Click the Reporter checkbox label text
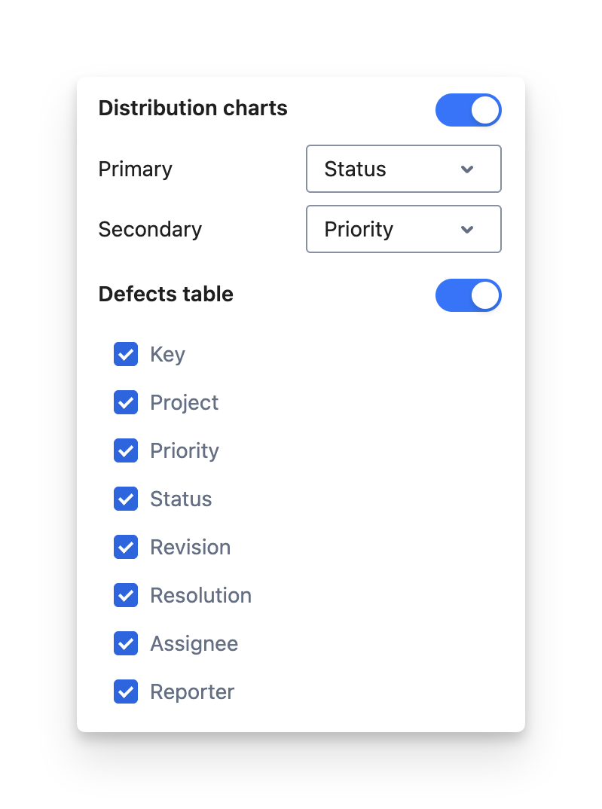Screen dimensions: 602x809 pos(192,691)
